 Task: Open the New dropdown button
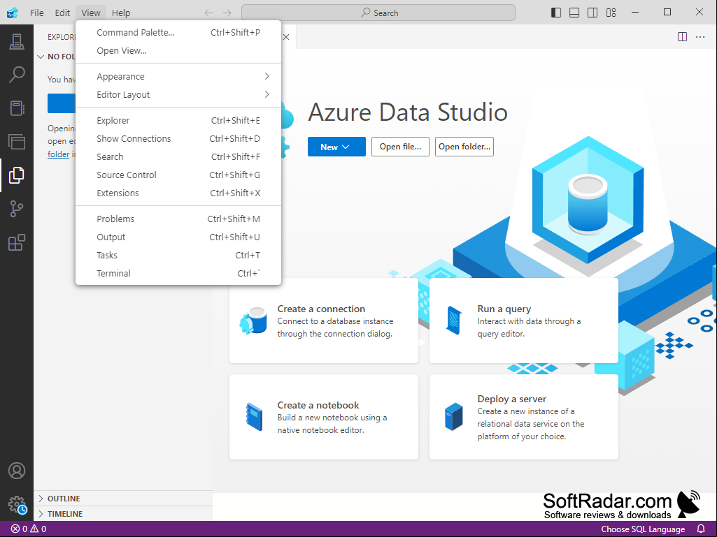coord(336,147)
